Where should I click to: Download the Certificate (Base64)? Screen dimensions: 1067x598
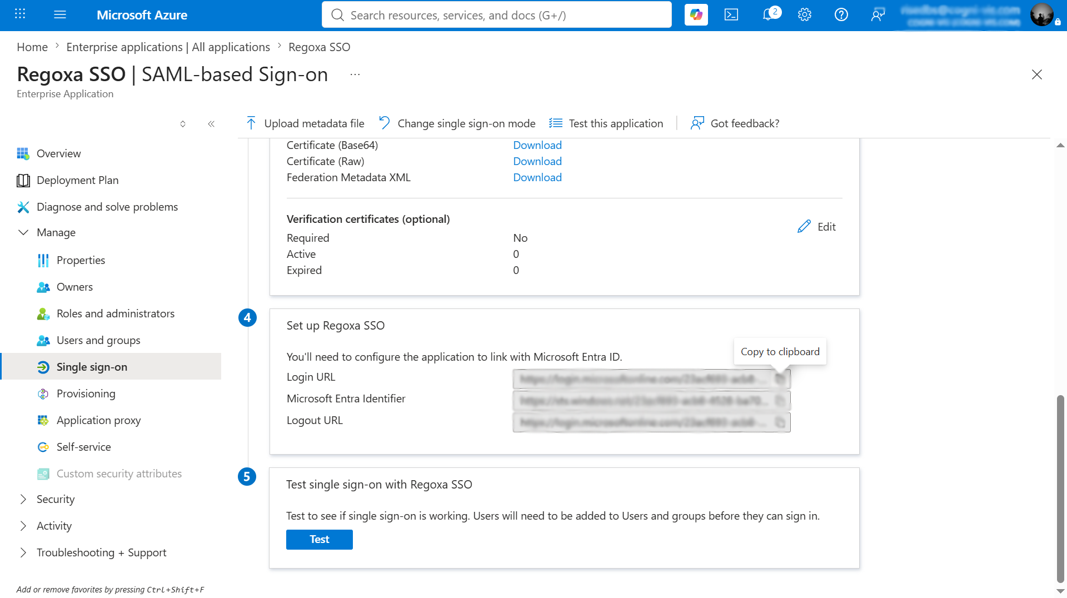point(537,145)
